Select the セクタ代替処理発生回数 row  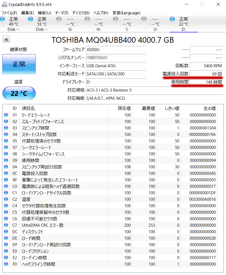(110, 206)
